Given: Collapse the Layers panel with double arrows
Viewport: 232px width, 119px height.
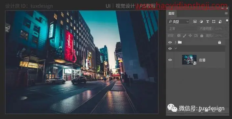Looking at the screenshot, I should (x=222, y=8).
